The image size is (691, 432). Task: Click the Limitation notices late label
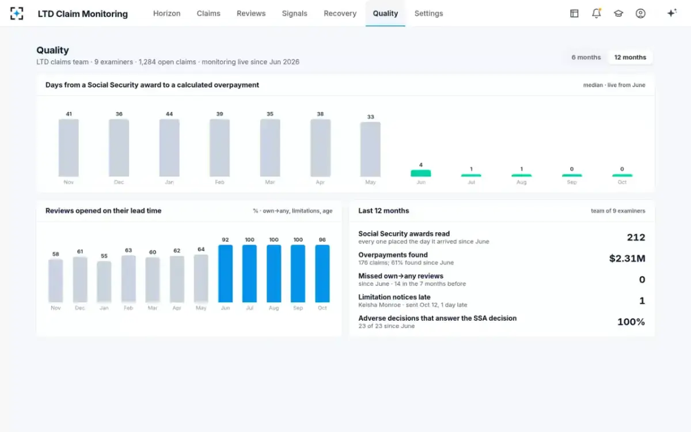(394, 297)
